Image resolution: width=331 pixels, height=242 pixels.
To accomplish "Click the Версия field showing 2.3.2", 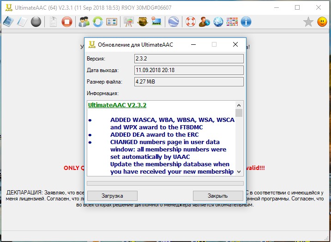I will pos(188,59).
